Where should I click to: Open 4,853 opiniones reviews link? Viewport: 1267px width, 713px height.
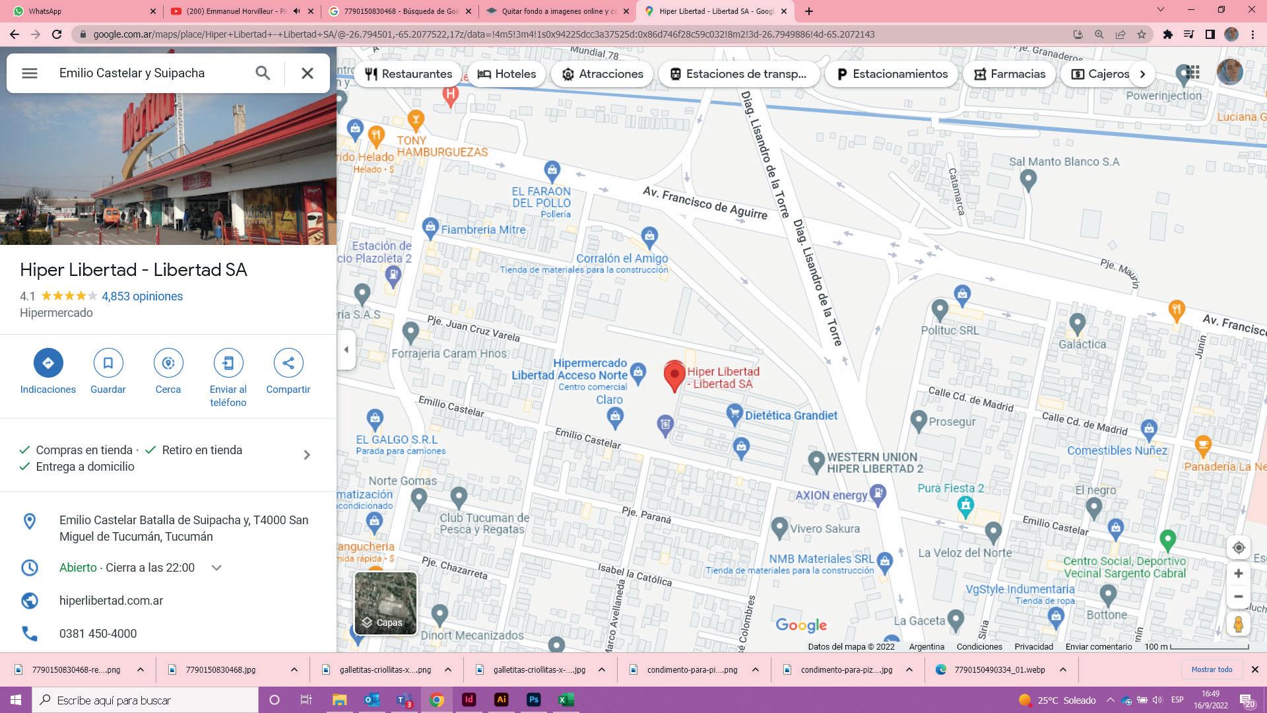(142, 296)
